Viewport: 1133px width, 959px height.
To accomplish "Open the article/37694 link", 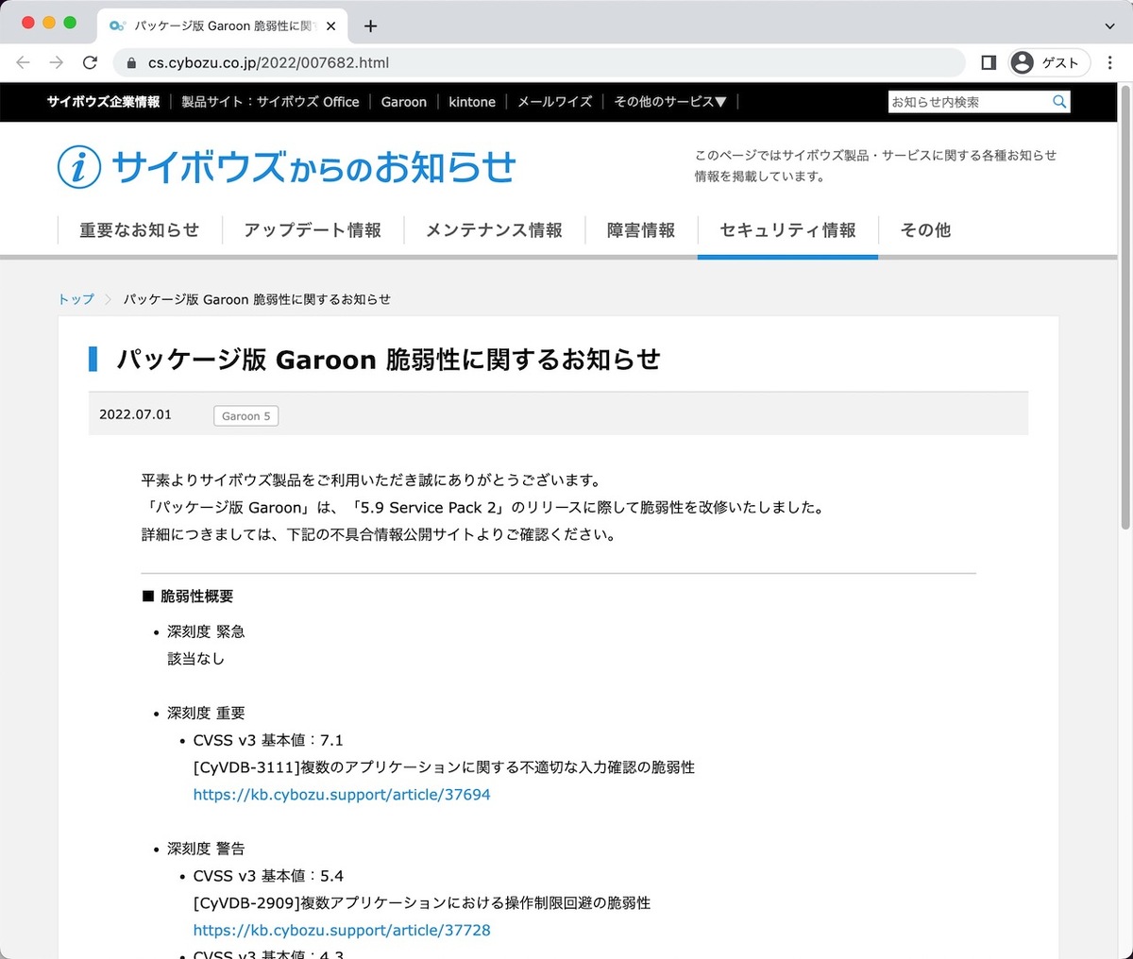I will tap(342, 795).
